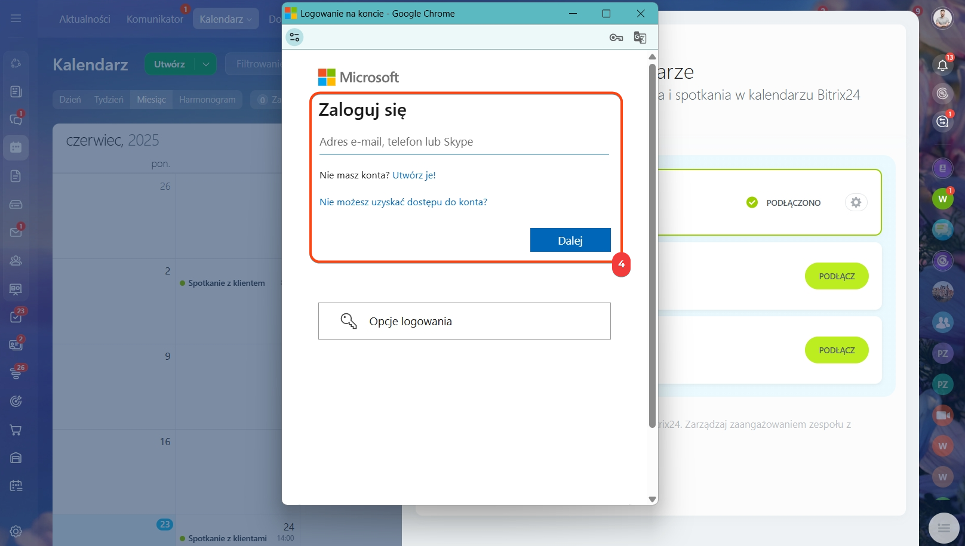The height and width of the screenshot is (546, 965).
Task: Click the Utwórz button in the calendar
Action: coord(170,64)
